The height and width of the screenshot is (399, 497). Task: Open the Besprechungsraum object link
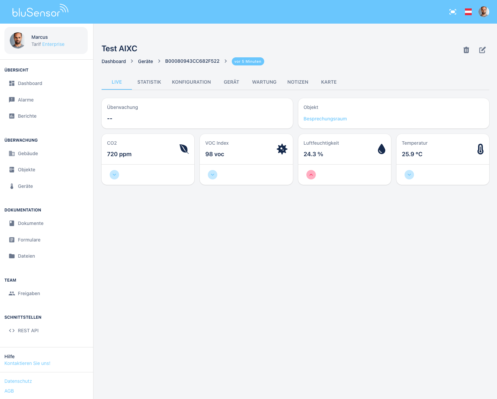click(325, 119)
